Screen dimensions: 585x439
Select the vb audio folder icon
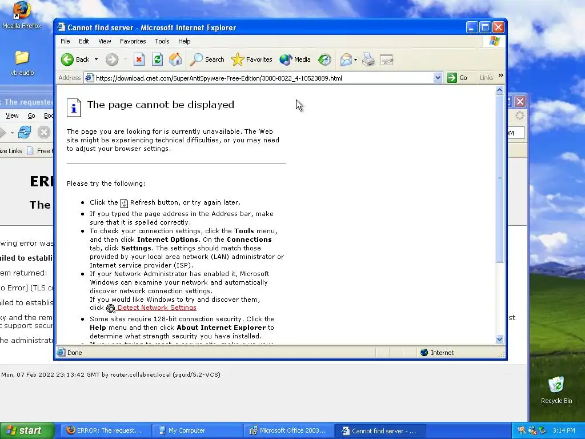pos(22,63)
